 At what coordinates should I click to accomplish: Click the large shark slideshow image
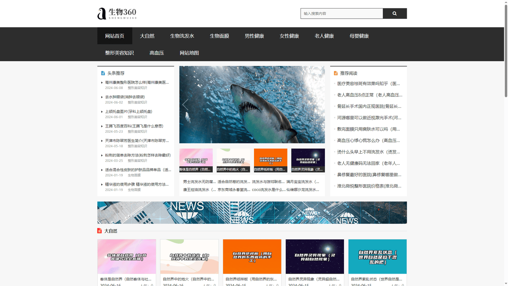coord(252,105)
